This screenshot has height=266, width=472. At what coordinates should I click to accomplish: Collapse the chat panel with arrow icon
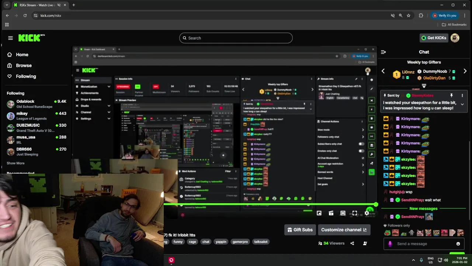tap(383, 52)
